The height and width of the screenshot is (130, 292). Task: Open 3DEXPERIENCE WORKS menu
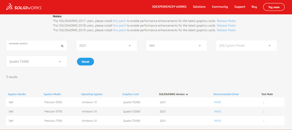[x=169, y=7]
